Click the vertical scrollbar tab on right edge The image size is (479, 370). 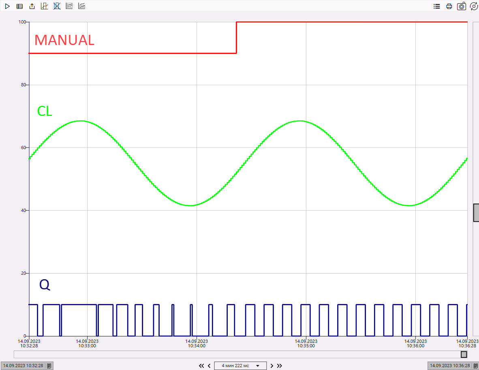pyautogui.click(x=476, y=212)
